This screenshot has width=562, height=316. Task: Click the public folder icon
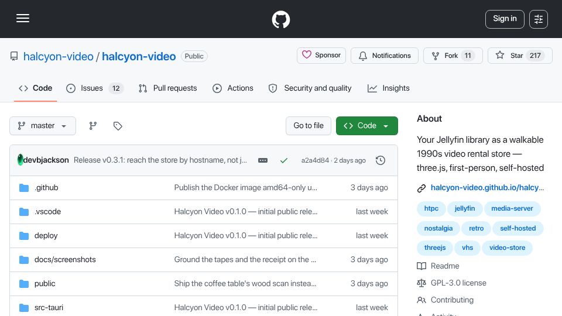coord(24,284)
